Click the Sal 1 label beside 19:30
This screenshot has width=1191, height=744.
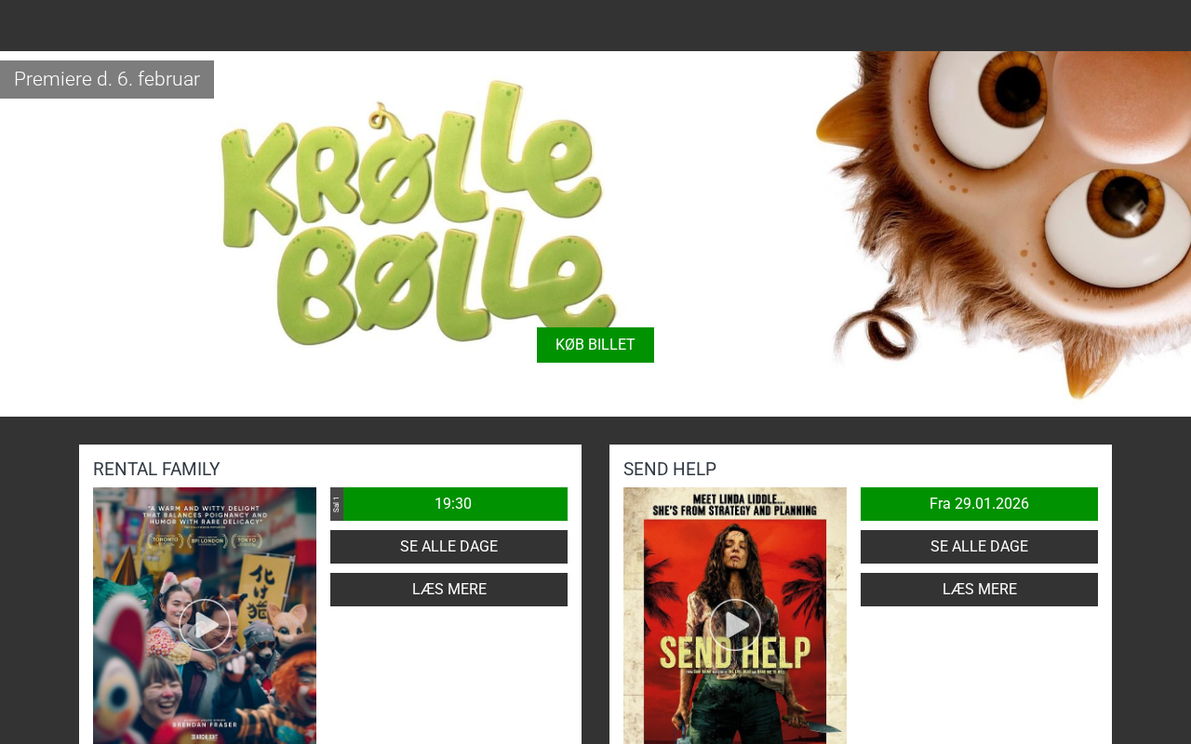click(337, 504)
